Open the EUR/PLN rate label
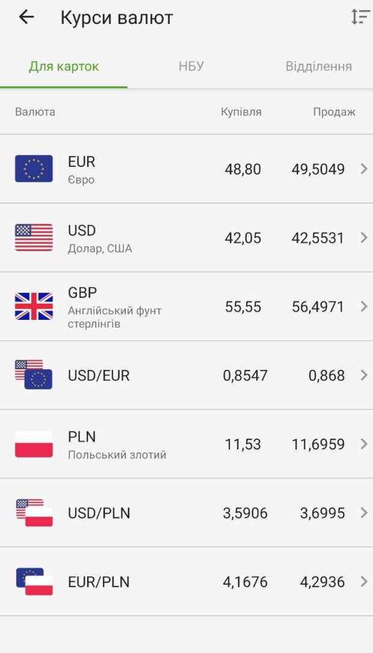This screenshot has width=373, height=653. pyautogui.click(x=99, y=582)
